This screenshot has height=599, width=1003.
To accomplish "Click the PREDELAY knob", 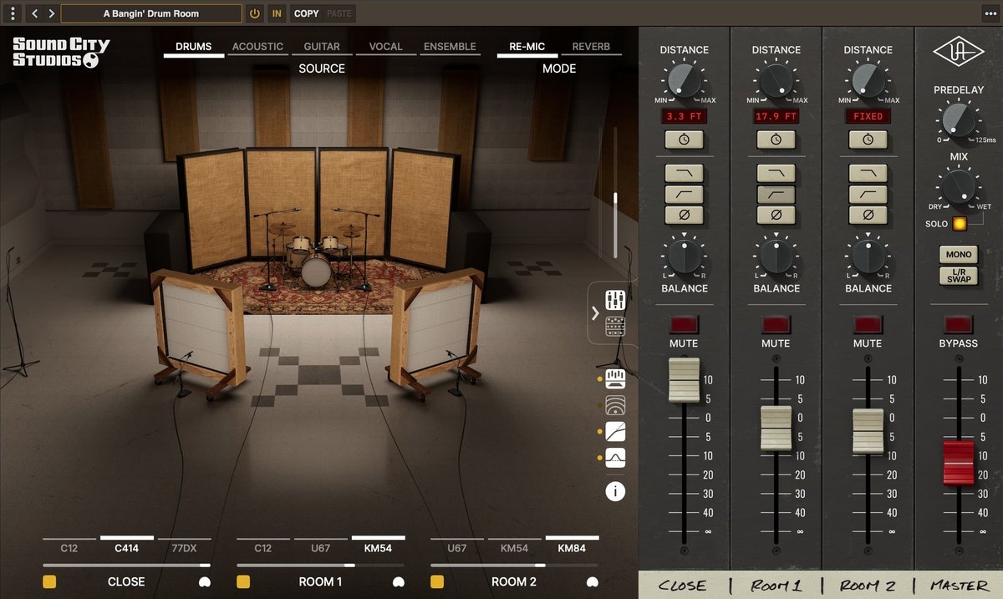I will 959,119.
